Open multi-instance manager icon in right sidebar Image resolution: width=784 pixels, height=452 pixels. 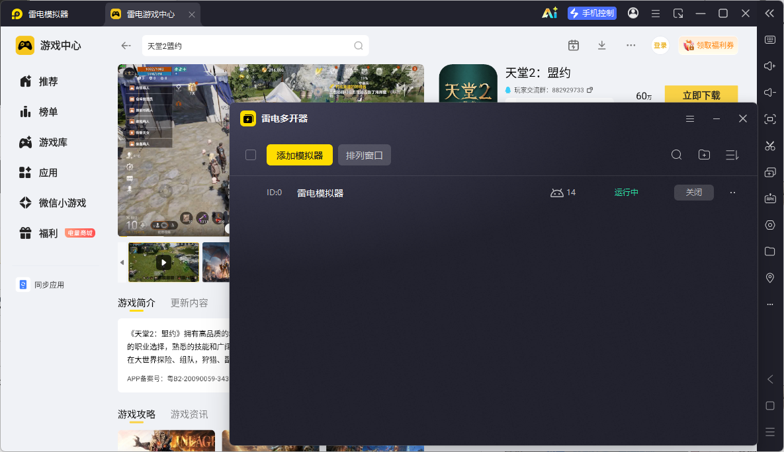pyautogui.click(x=770, y=173)
